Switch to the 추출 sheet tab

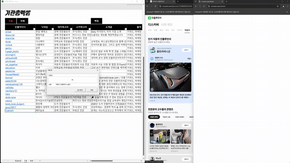tap(25, 161)
